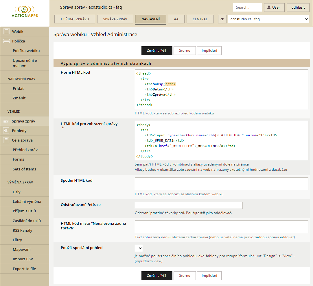Click the user silhouette icon

click(x=269, y=8)
